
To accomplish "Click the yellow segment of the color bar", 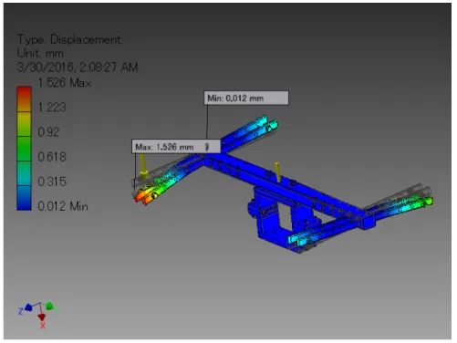I will coord(24,124).
